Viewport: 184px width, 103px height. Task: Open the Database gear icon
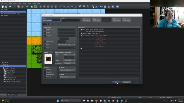pos(93,7)
